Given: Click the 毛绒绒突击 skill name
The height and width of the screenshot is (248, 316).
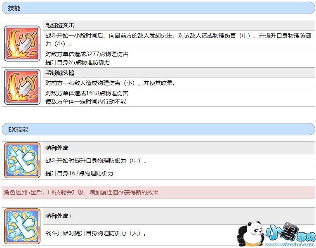Looking at the screenshot, I should pos(60,25).
